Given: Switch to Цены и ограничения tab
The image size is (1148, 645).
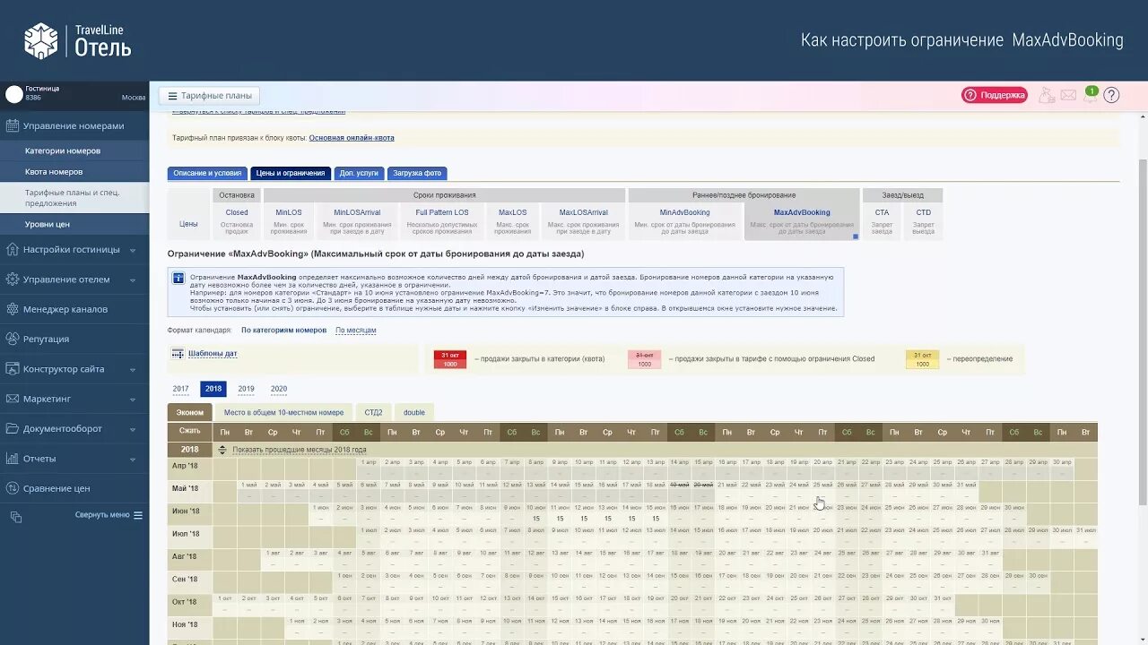Looking at the screenshot, I should click(291, 173).
